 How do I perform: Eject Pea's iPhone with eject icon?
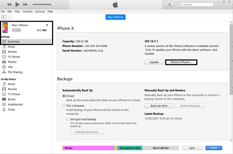tap(47, 25)
